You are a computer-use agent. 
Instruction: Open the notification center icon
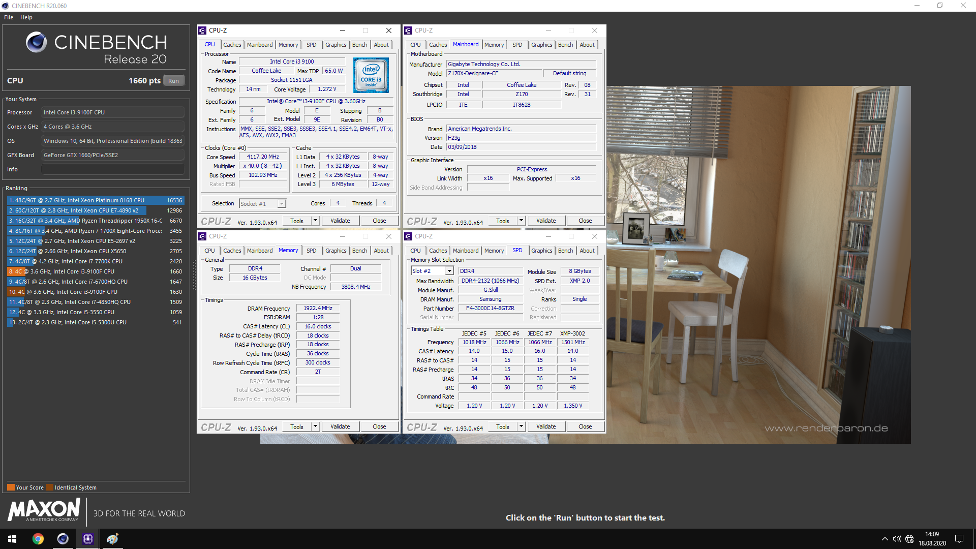click(959, 539)
